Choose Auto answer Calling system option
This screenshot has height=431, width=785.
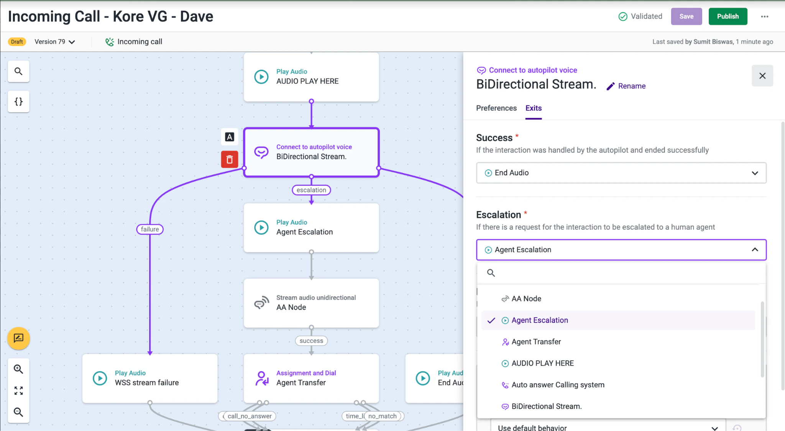tap(558, 385)
